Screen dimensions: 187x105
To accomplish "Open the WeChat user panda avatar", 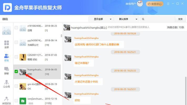I will coord(140,4).
